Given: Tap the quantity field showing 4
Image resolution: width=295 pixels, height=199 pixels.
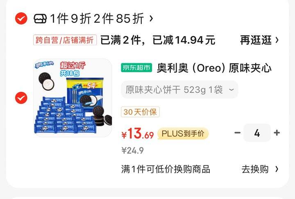Looking at the screenshot, I should point(257,133).
